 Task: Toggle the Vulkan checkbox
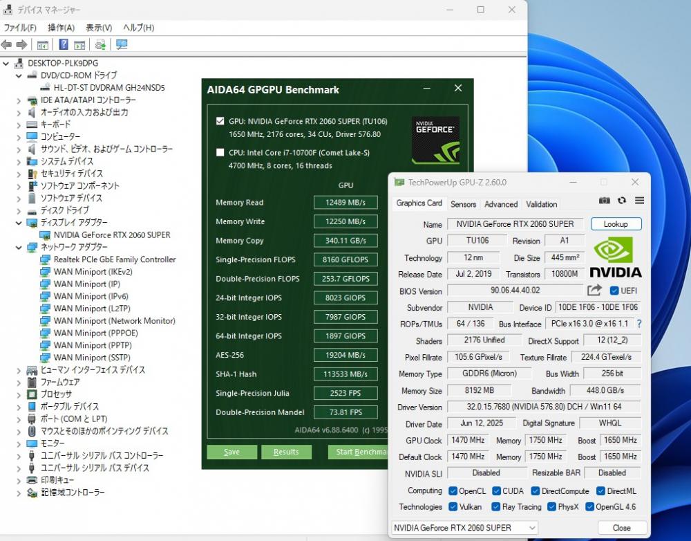click(x=453, y=506)
